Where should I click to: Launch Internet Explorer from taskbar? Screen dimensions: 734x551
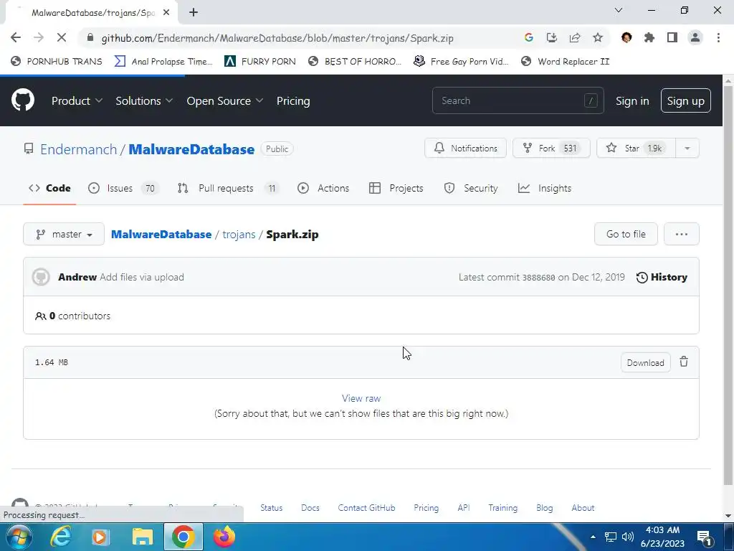(61, 537)
